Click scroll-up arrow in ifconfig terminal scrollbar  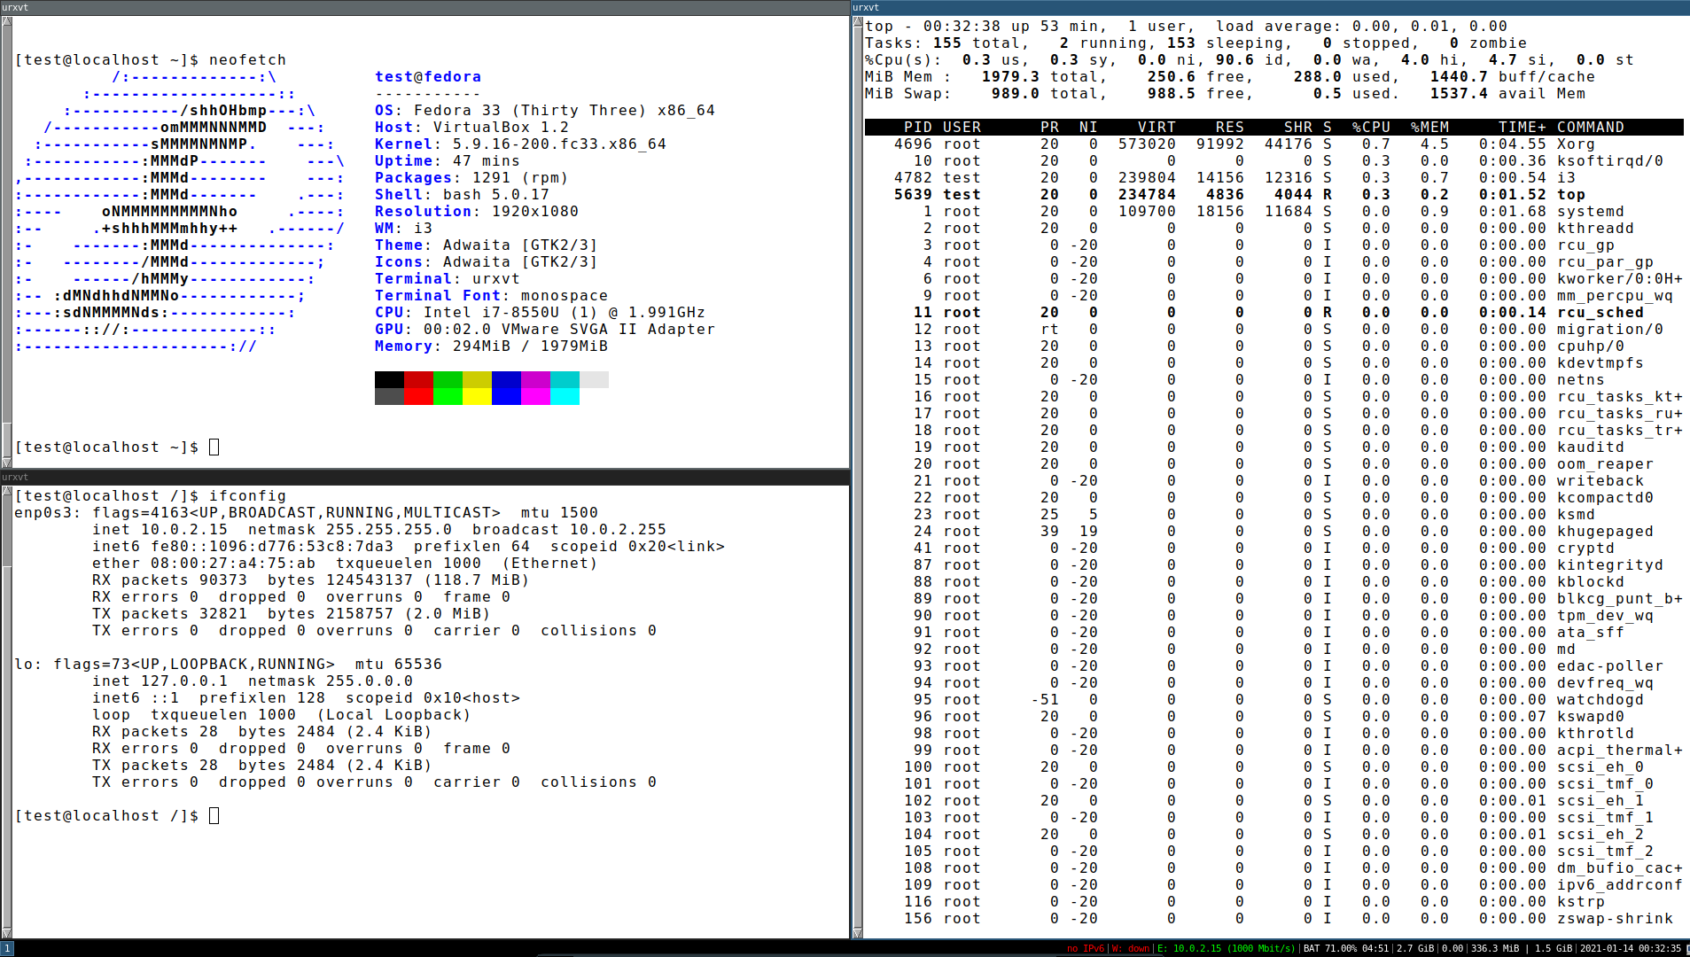pyautogui.click(x=6, y=491)
